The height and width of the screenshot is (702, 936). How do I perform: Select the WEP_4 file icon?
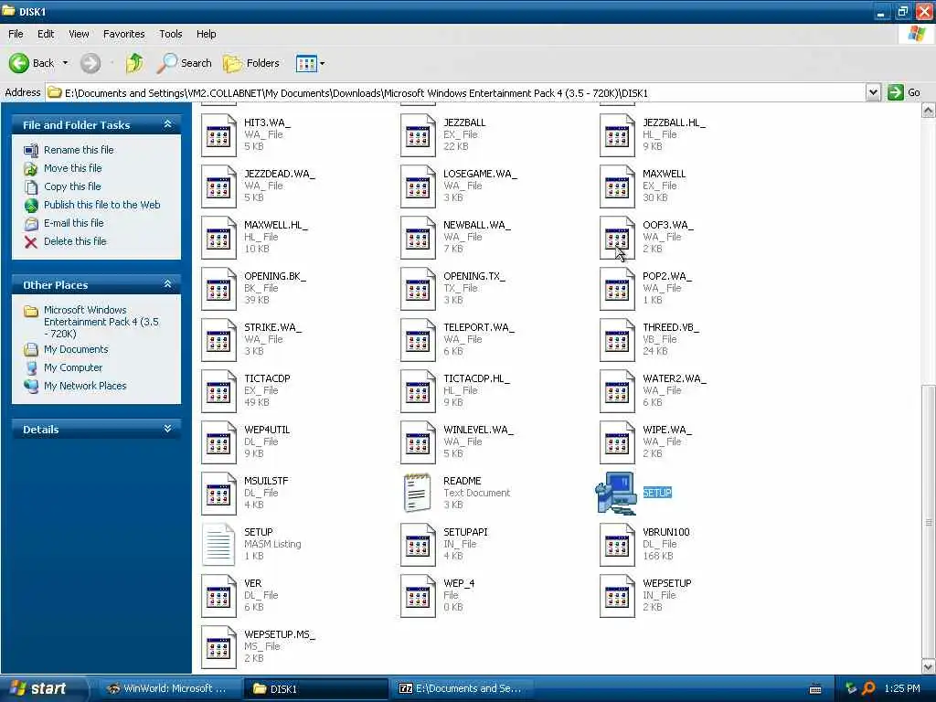(418, 596)
